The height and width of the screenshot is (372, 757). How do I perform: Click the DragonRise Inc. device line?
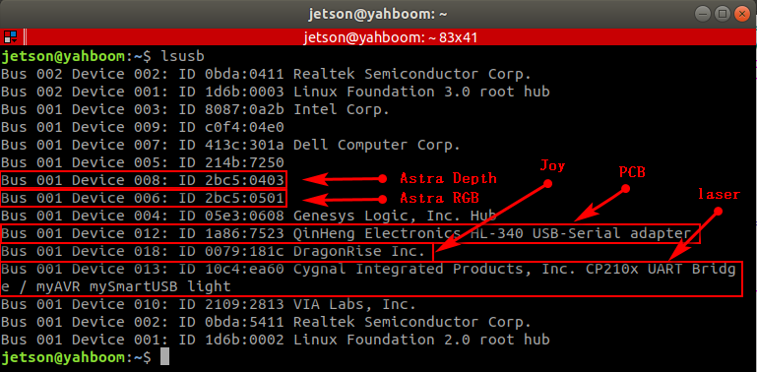point(217,251)
